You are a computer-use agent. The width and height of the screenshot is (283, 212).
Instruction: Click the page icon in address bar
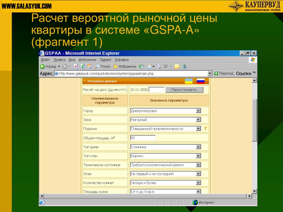tap(57, 73)
